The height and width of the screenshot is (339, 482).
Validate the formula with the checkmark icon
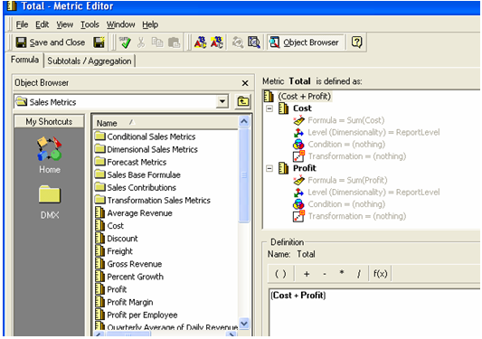[x=125, y=42]
